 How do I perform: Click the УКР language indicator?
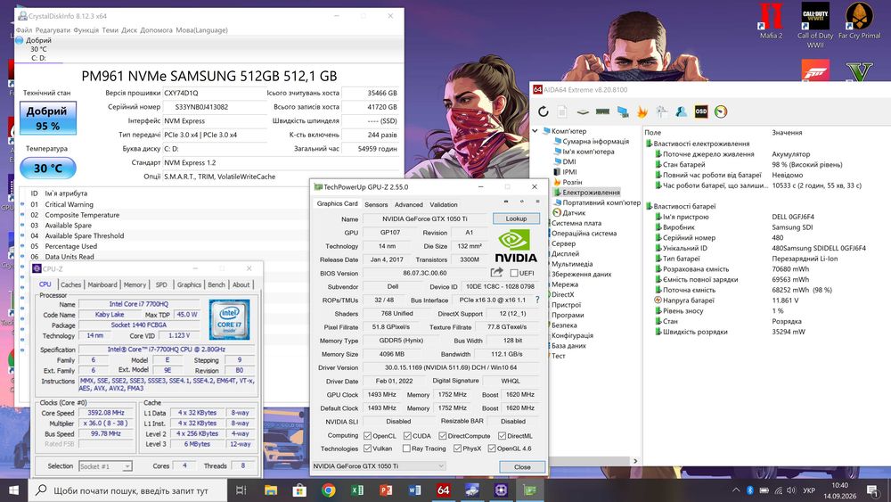pos(809,490)
